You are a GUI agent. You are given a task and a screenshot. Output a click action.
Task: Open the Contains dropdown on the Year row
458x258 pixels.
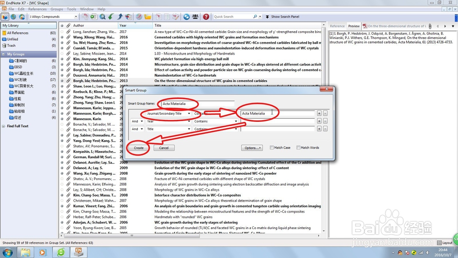click(236, 121)
